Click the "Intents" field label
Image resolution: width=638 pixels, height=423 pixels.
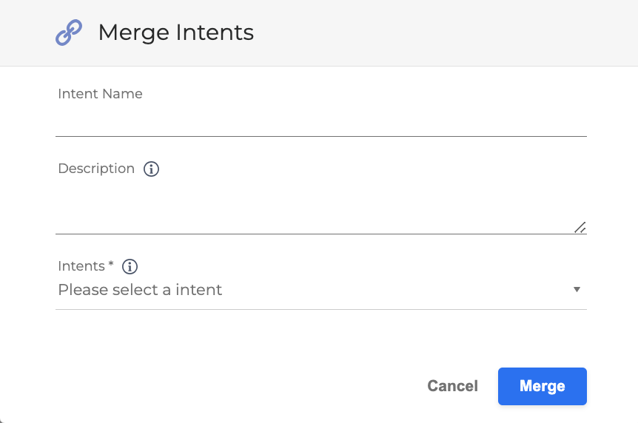point(81,266)
